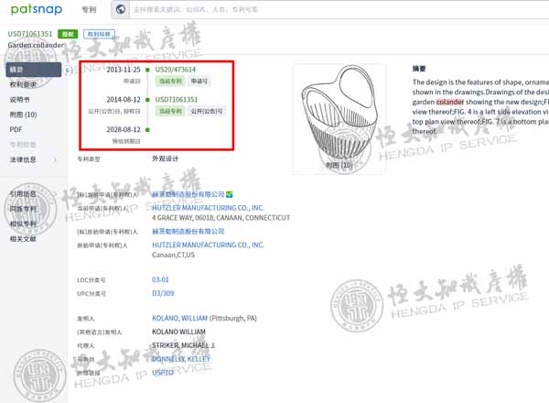Click green timeline dot for 2028-08-12
Viewport: 549px width, 403px height.
pyautogui.click(x=147, y=130)
